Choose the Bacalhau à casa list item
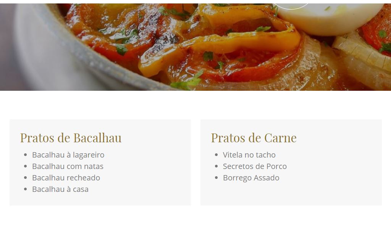 60,190
